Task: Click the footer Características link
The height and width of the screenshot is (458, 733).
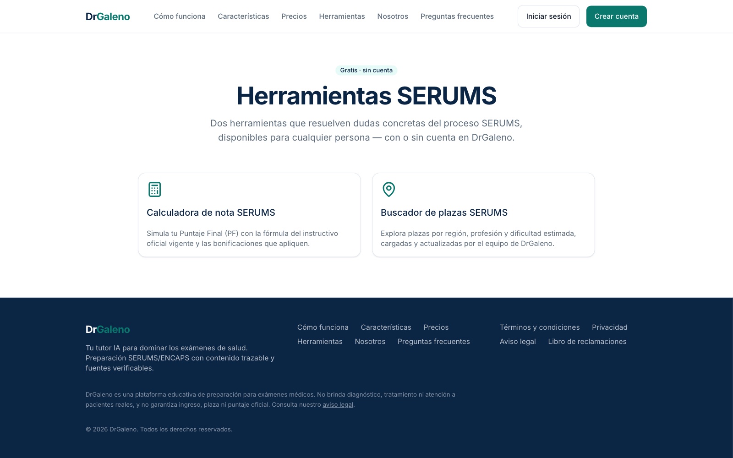Action: tap(386, 327)
